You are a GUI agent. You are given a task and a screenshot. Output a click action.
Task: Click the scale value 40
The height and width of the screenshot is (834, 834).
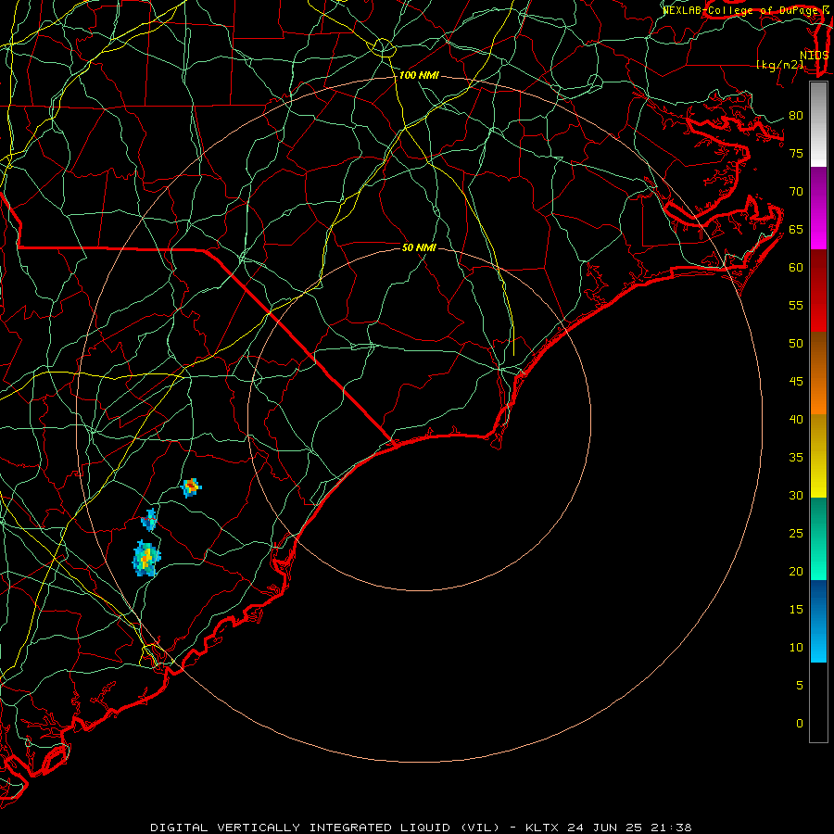click(796, 420)
